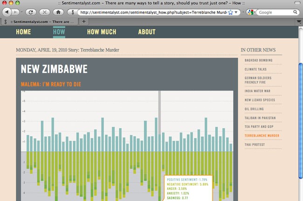Screen dimensions: 303x201
Task: Bookmark this page with the star icon
Action: click(230, 13)
